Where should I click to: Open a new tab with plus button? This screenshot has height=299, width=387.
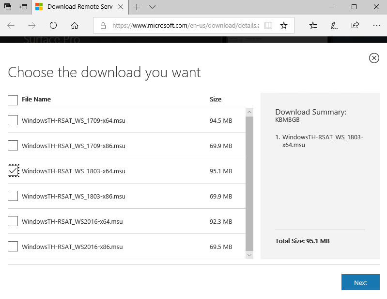pyautogui.click(x=137, y=7)
